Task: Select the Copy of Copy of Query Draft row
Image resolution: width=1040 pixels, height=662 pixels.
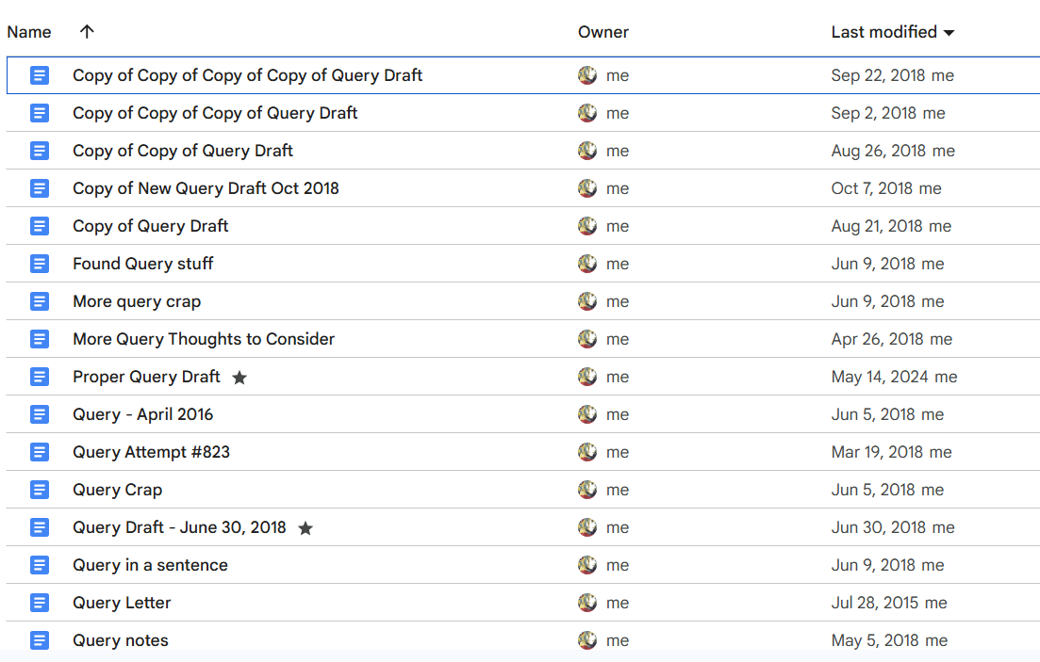Action: pos(183,151)
